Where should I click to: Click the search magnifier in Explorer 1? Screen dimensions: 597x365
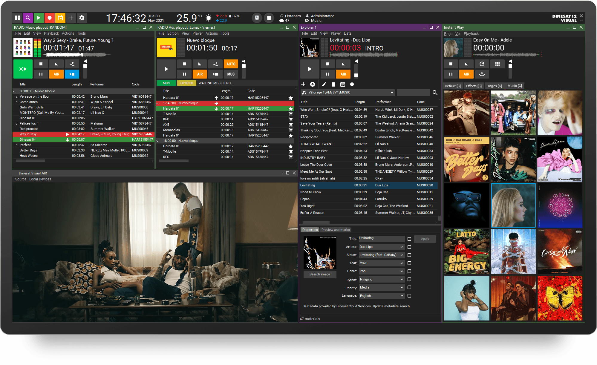pos(435,93)
